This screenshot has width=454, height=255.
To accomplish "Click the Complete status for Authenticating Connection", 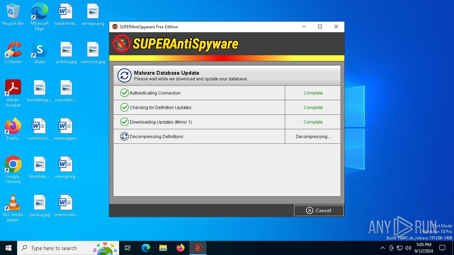I will [x=313, y=93].
